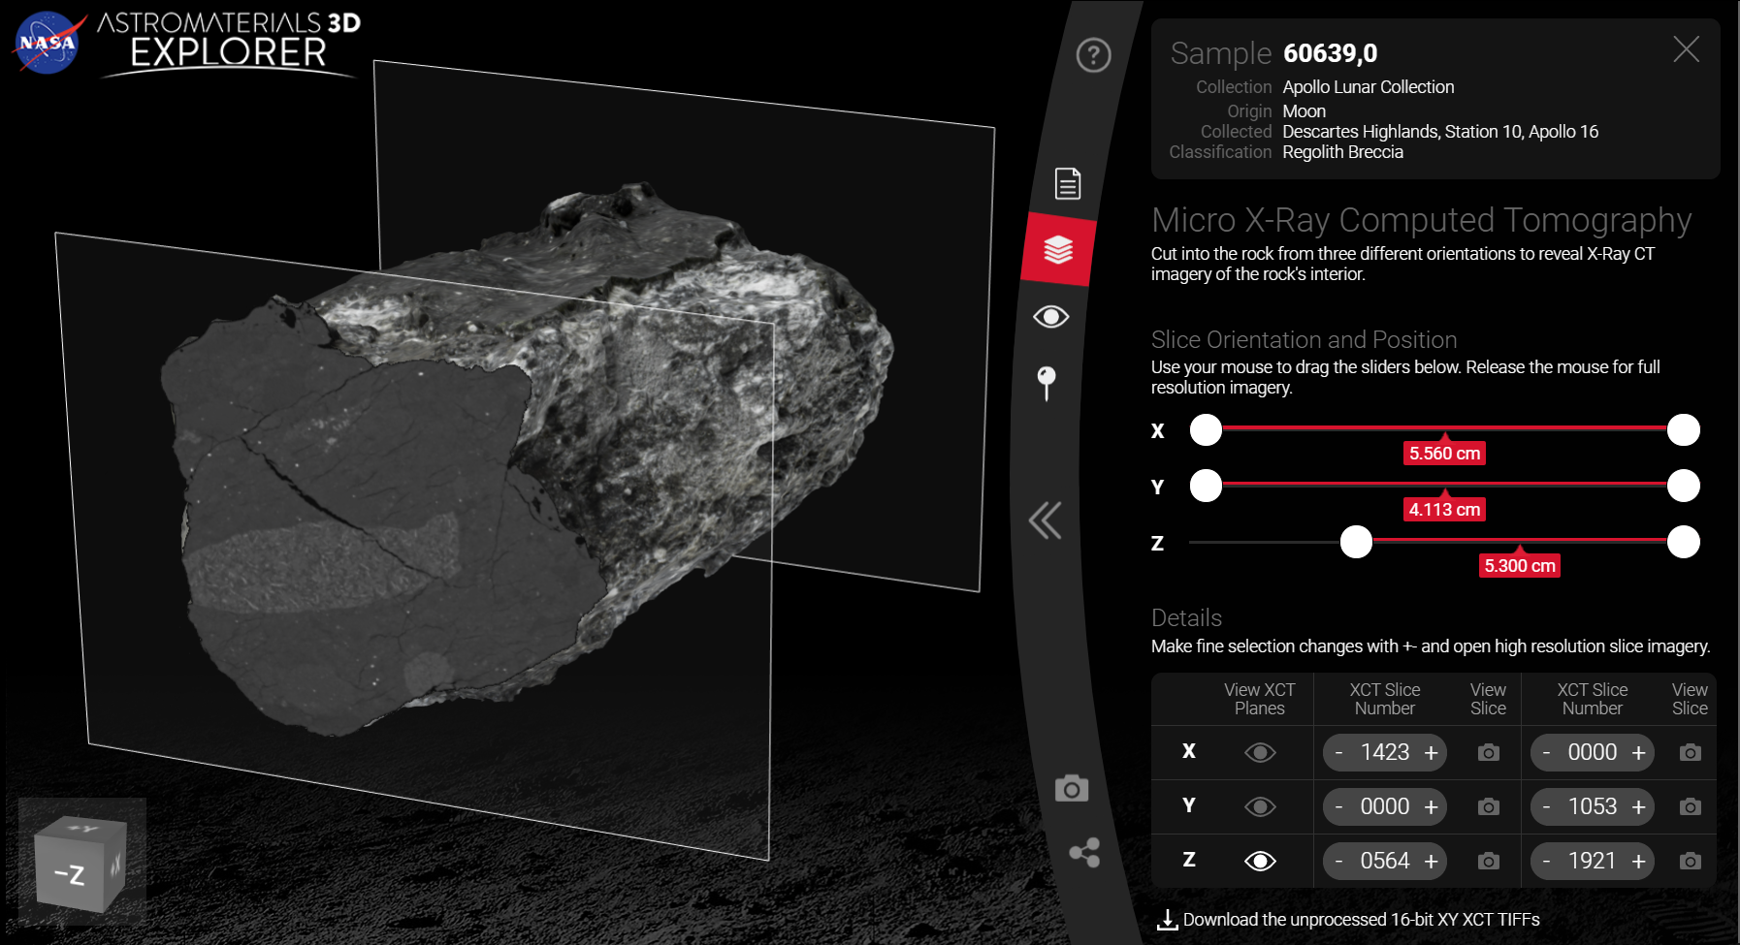Open the eye view options panel
The width and height of the screenshot is (1740, 945).
click(1051, 317)
